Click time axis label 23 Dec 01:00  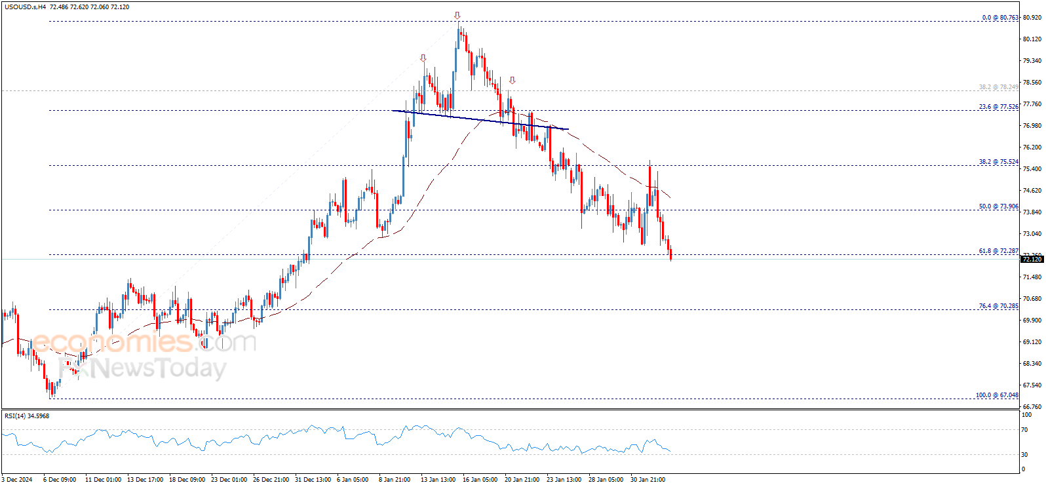(229, 480)
